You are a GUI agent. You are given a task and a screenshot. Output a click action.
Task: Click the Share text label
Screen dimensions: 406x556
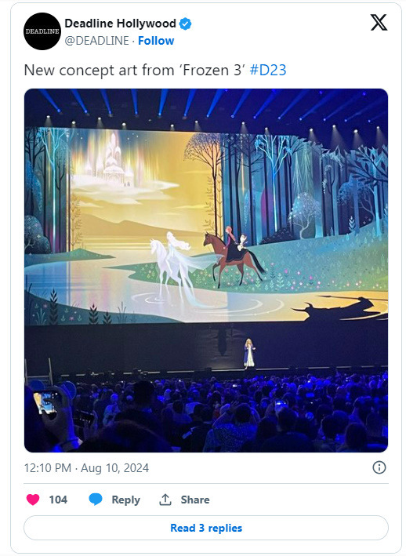click(195, 500)
